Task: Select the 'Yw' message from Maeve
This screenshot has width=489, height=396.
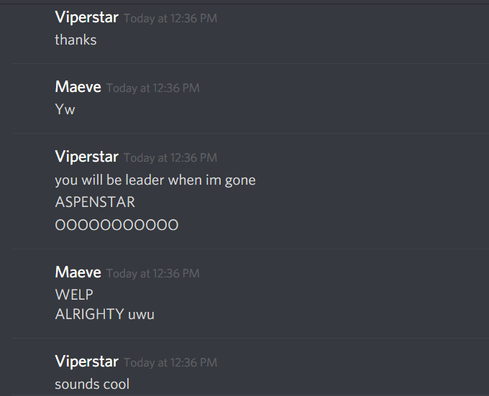Action: (x=65, y=109)
